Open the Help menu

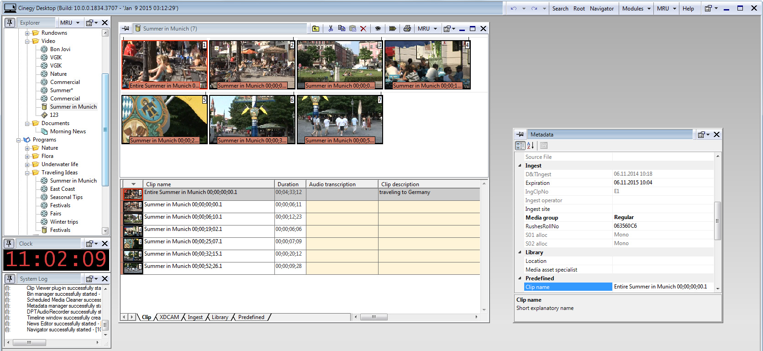coord(688,8)
